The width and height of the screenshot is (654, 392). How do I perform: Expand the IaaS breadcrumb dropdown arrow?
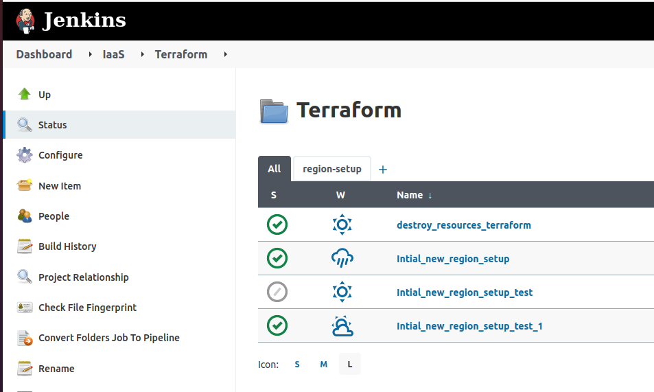click(143, 54)
